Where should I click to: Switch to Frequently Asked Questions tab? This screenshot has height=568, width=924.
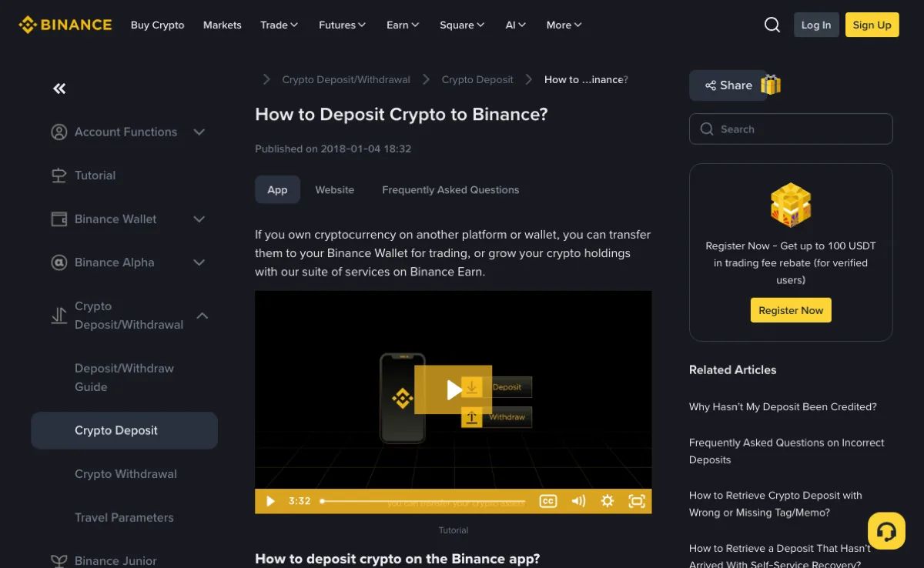pos(450,189)
